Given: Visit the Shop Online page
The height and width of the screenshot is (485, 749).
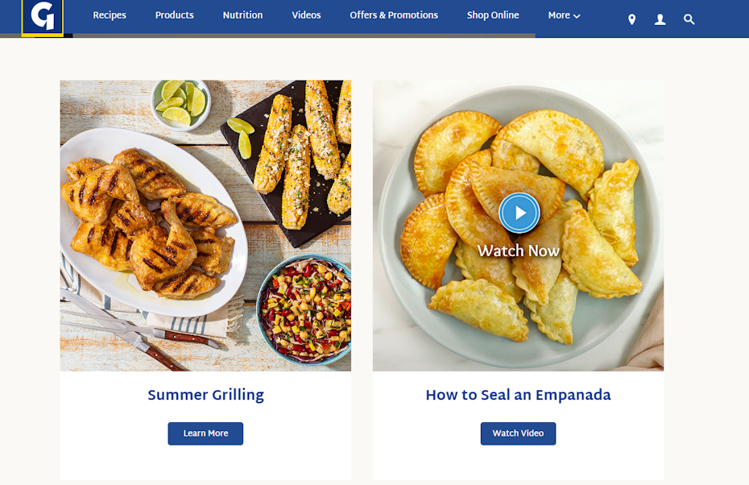Looking at the screenshot, I should coord(493,15).
